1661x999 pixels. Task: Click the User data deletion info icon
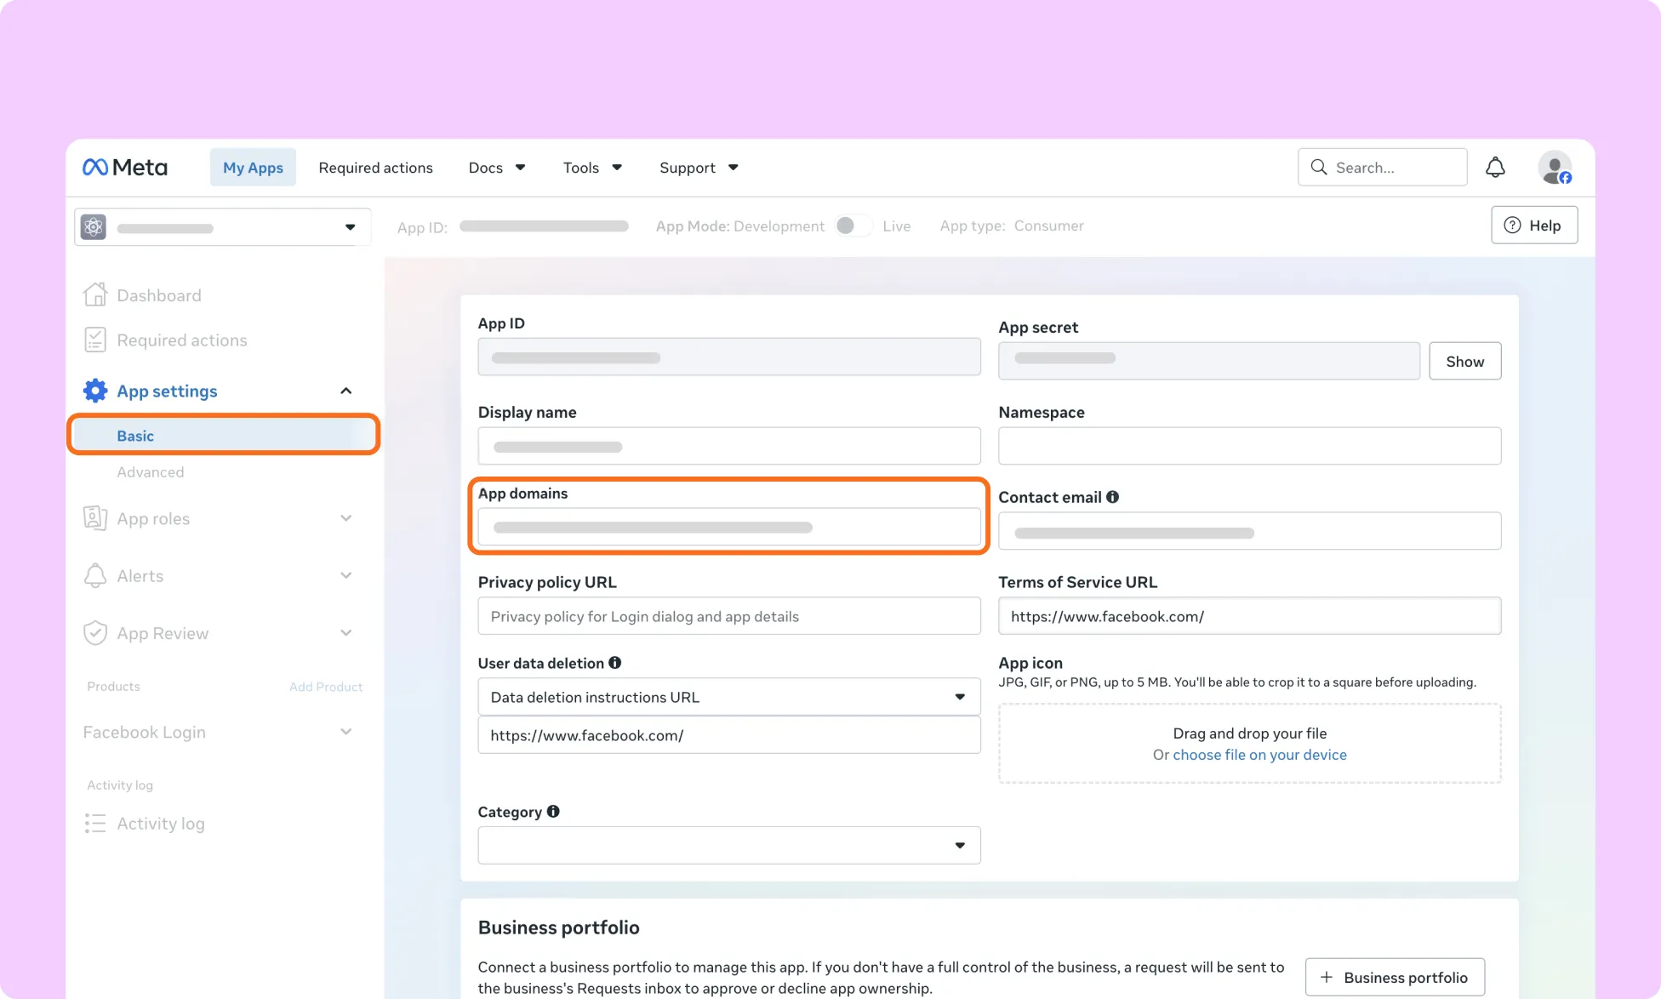pos(615,663)
